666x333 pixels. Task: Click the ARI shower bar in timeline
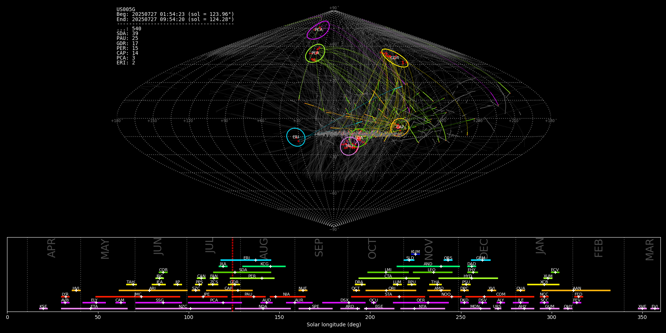(153, 290)
